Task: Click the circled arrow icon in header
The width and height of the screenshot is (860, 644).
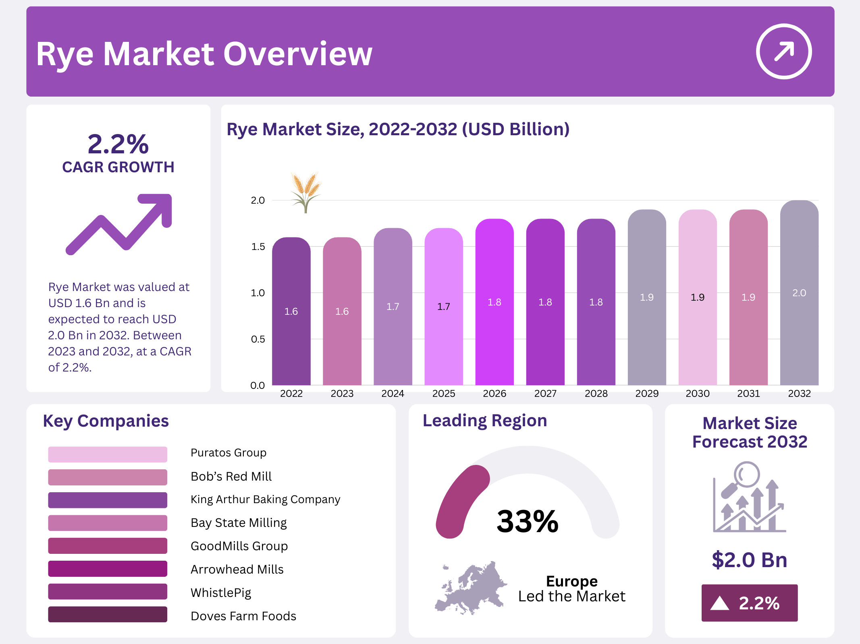Action: pos(783,52)
